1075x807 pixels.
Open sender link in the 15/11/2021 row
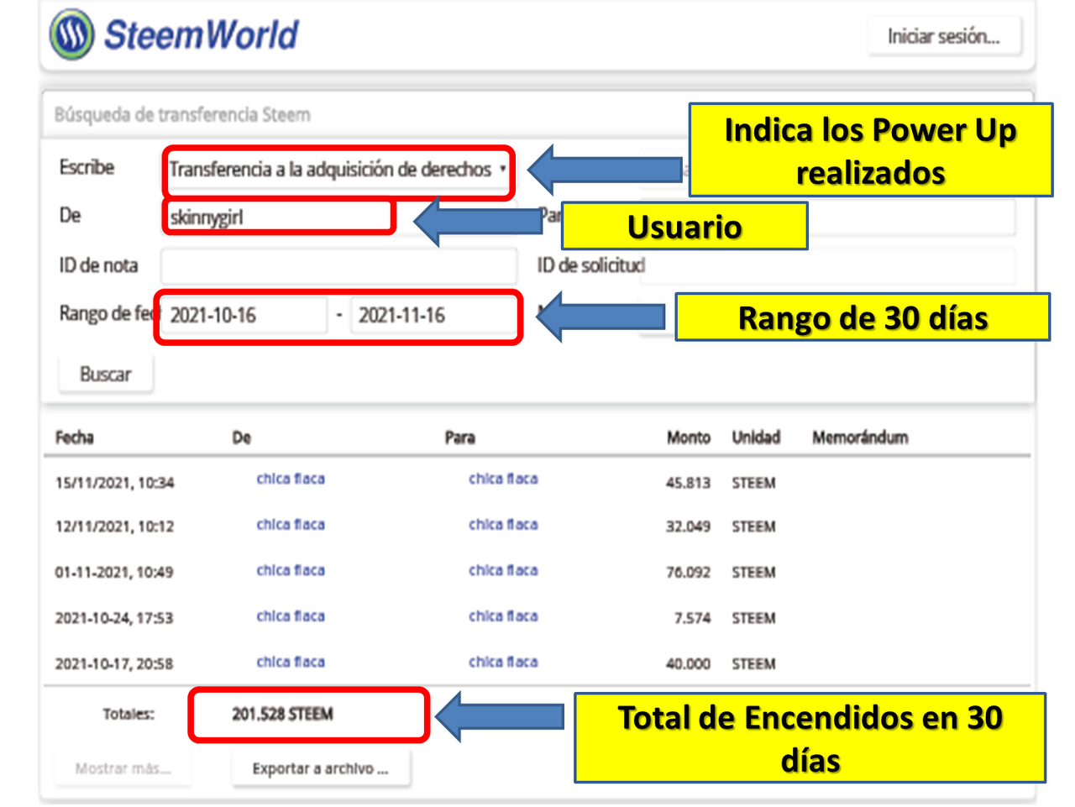tap(291, 479)
